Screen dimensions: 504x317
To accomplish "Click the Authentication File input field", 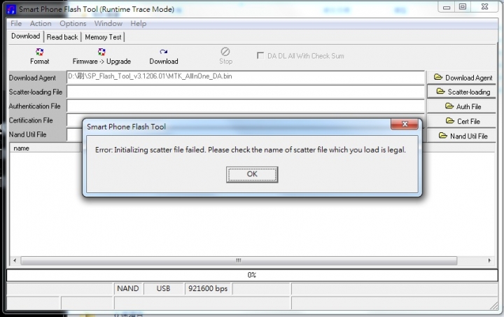I will point(246,106).
